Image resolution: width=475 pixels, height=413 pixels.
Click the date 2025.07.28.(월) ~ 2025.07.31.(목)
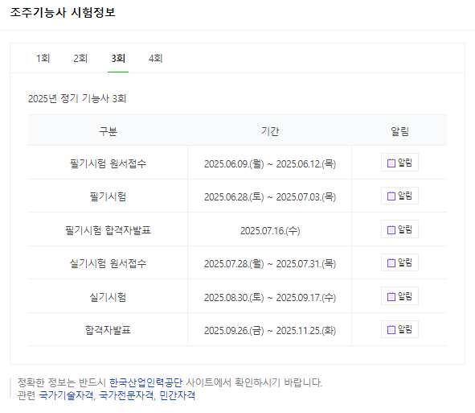[x=270, y=263]
